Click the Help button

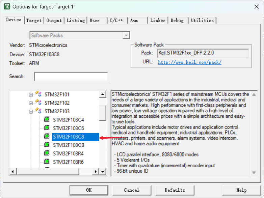(241, 190)
